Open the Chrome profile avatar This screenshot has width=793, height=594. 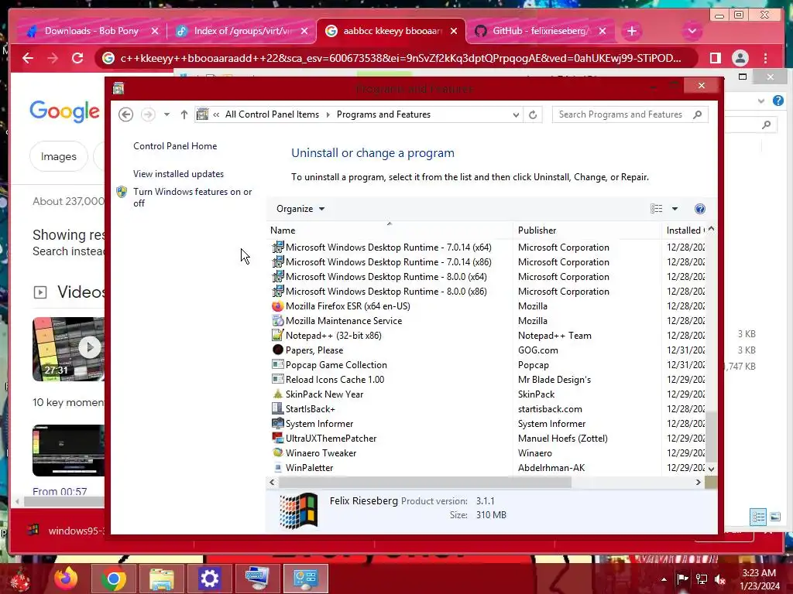click(x=740, y=58)
